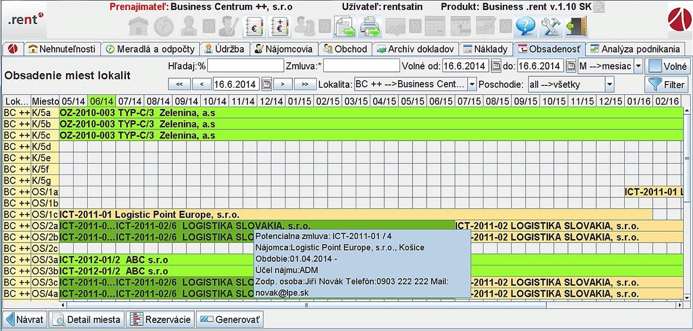Open calendar picker beside navigation date field

point(266,84)
